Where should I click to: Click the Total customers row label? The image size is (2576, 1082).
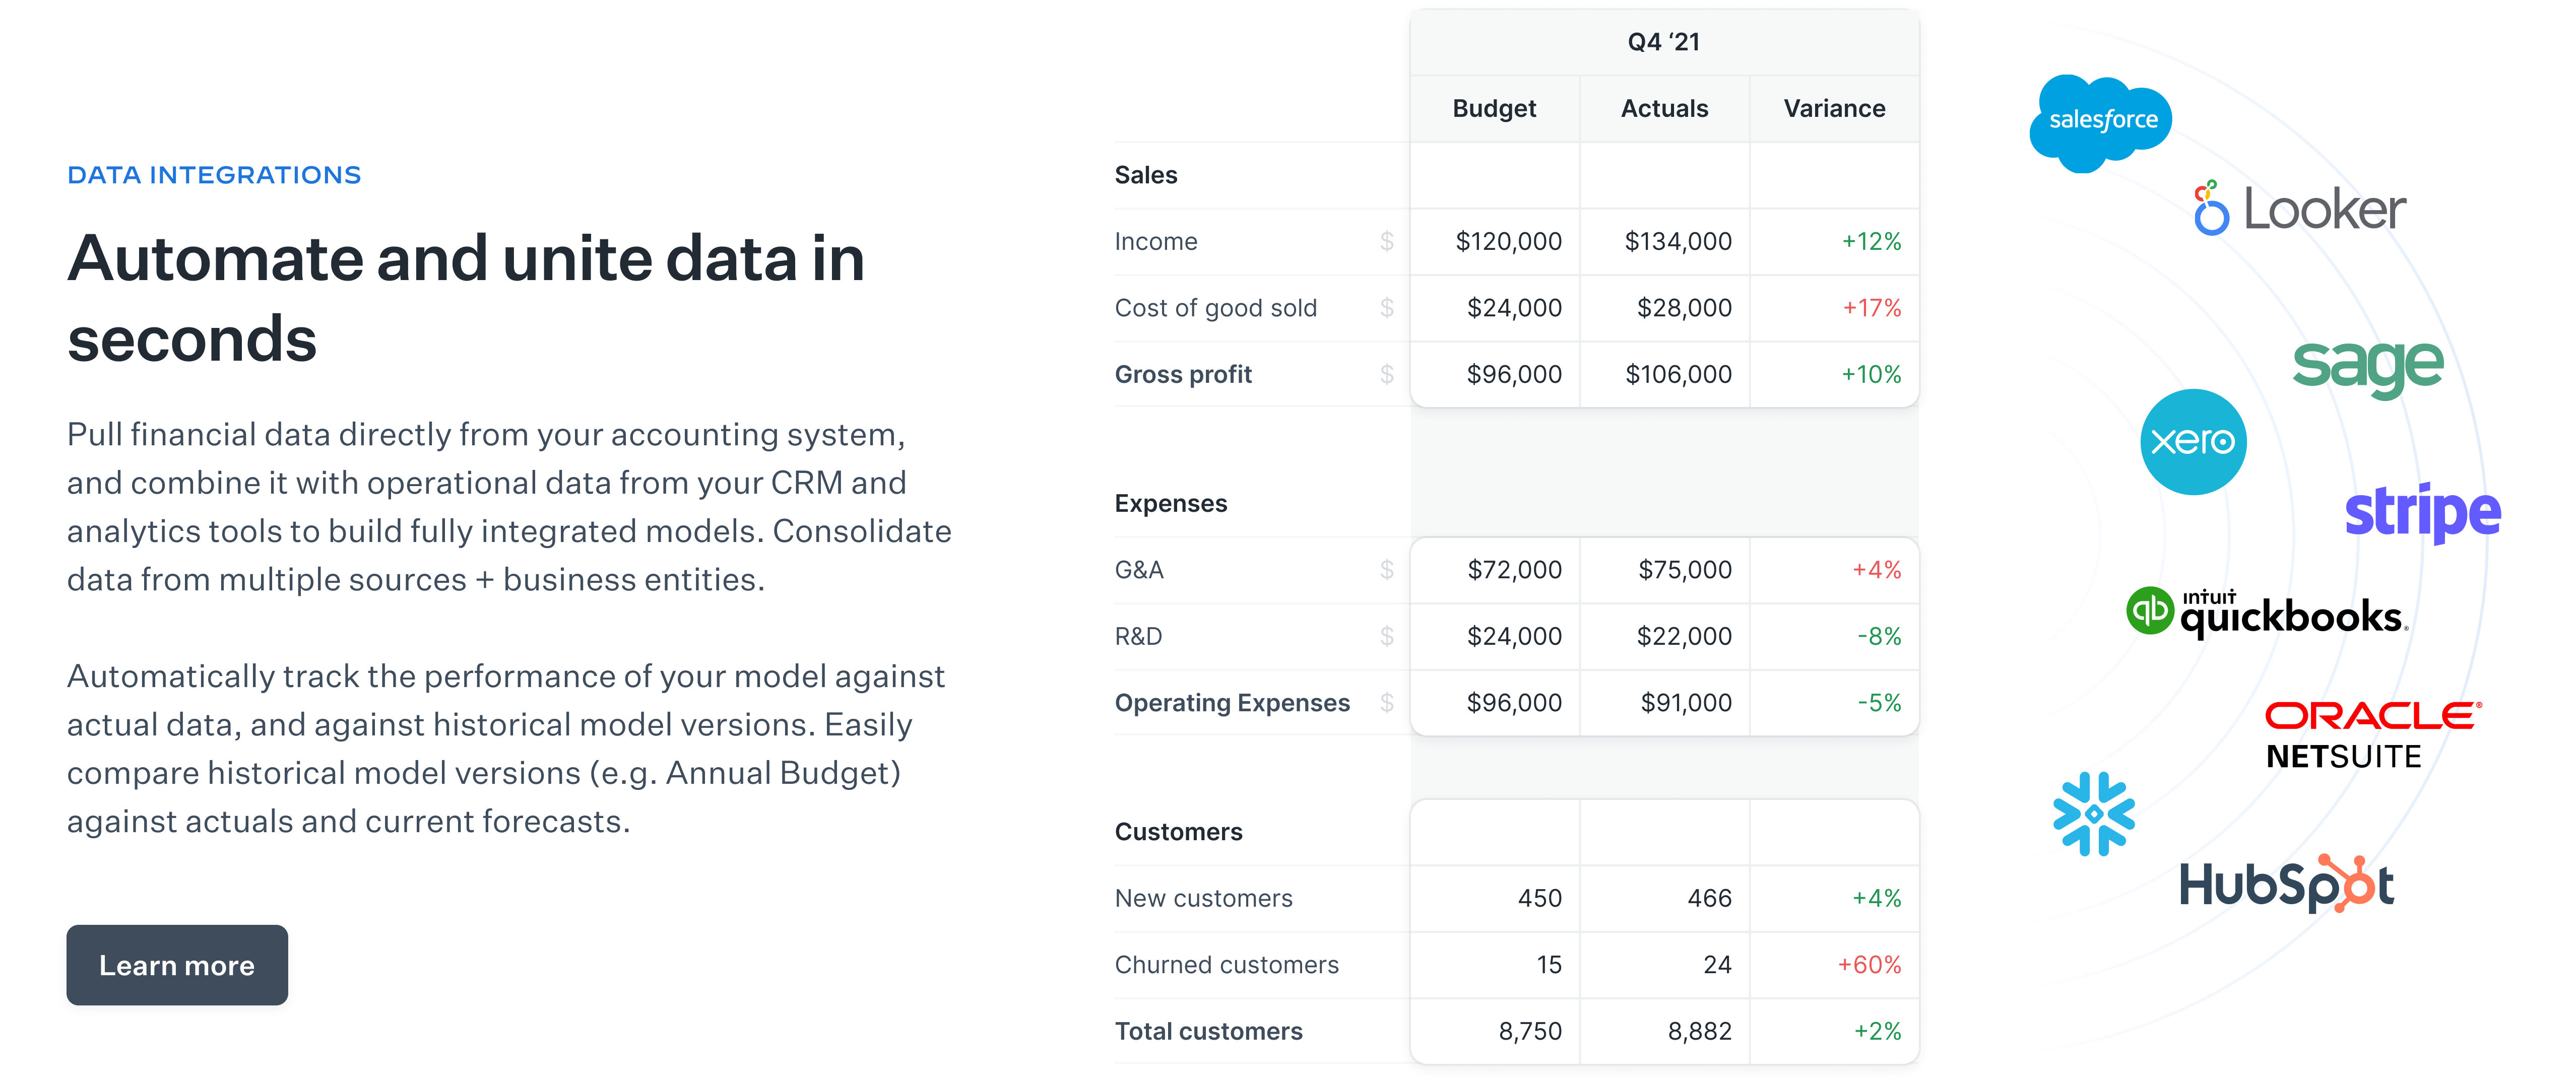tap(1209, 1031)
